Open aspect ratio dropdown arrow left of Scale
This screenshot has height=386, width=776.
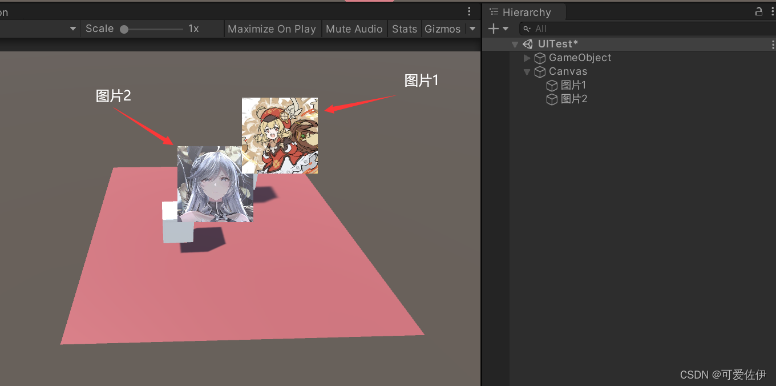pos(73,29)
